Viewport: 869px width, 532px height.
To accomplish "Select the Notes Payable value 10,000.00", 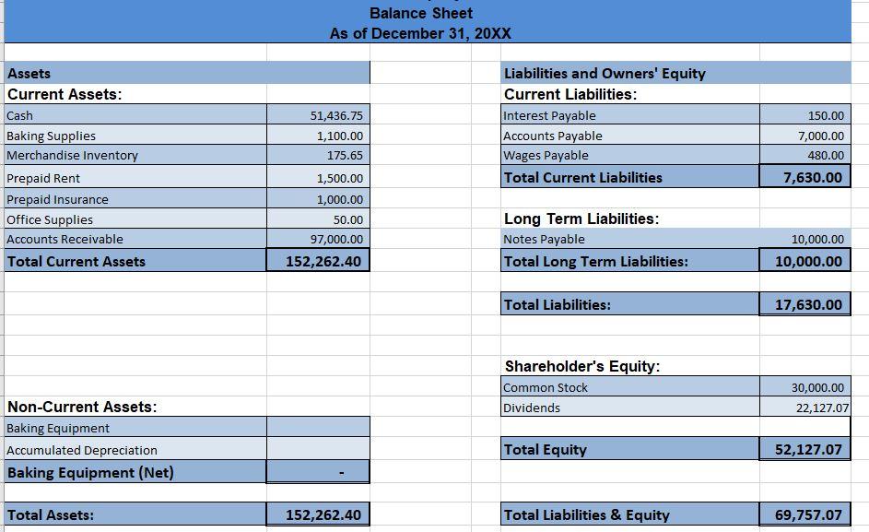I will pyautogui.click(x=804, y=239).
